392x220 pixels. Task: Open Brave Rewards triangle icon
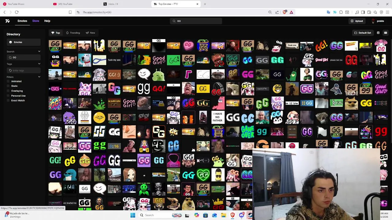click(x=291, y=12)
